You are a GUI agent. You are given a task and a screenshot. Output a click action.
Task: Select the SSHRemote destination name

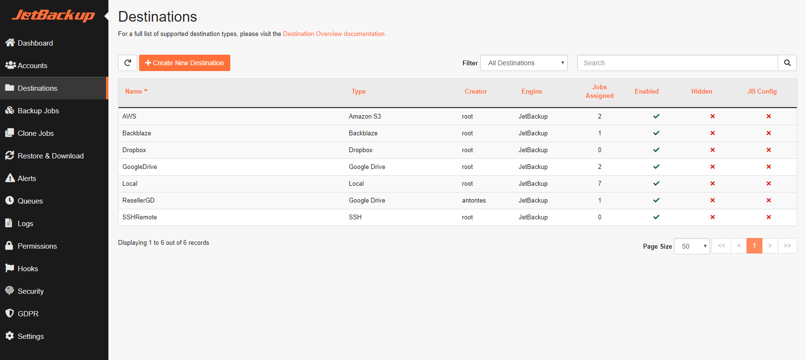[x=140, y=217]
